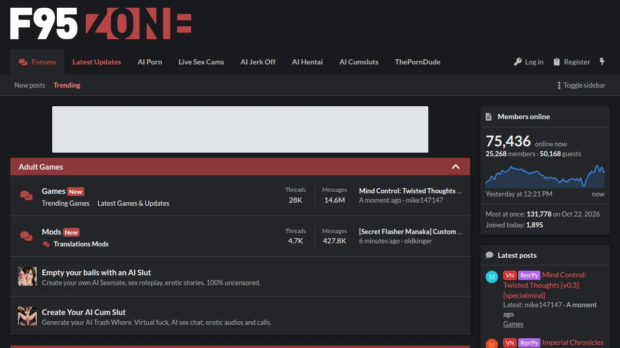Open the Latest Updates tab
The image size is (620, 348).
click(97, 62)
